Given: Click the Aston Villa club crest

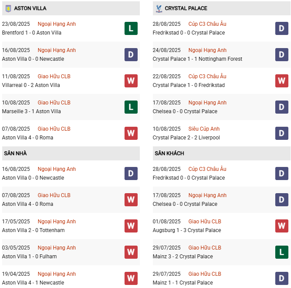Looking at the screenshot, I should coord(8,8).
